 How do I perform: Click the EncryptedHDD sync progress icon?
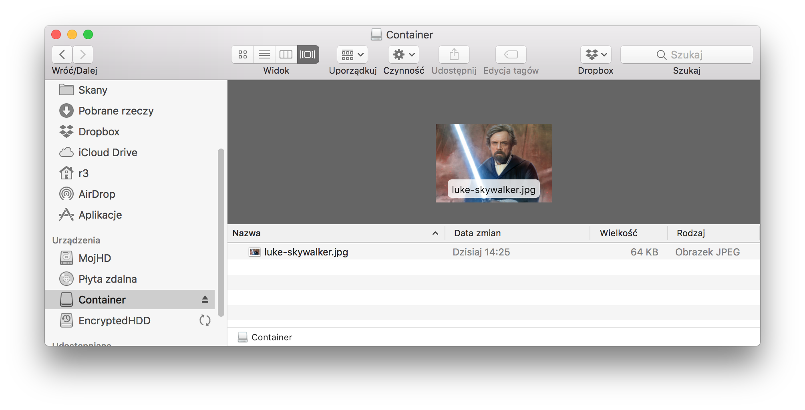pos(205,321)
